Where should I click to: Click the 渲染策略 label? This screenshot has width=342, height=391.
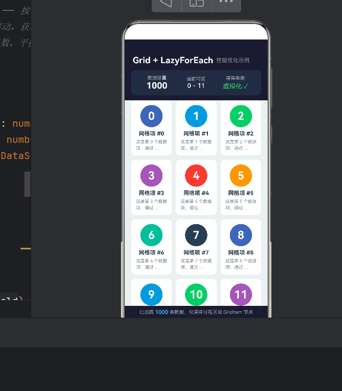[235, 78]
